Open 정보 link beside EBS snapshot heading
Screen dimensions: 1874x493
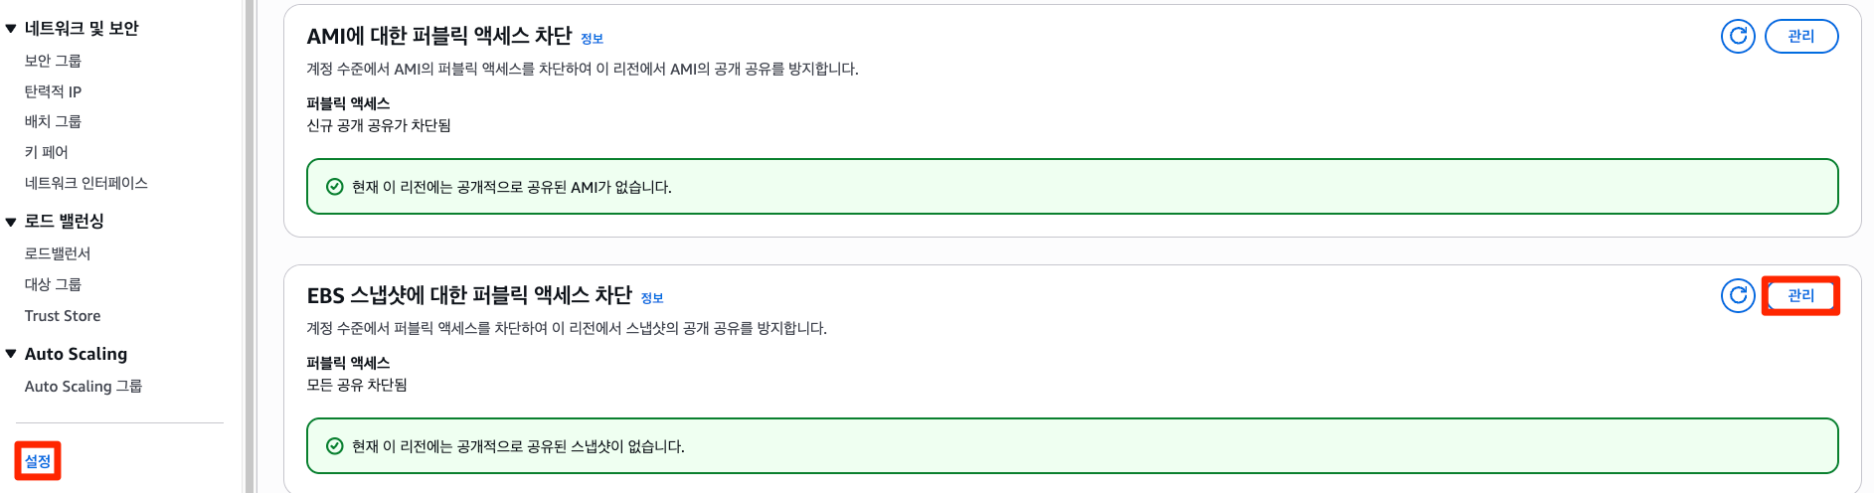pyautogui.click(x=652, y=298)
